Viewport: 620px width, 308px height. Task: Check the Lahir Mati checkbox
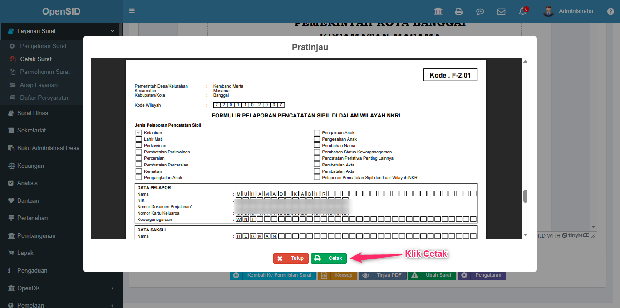139,139
